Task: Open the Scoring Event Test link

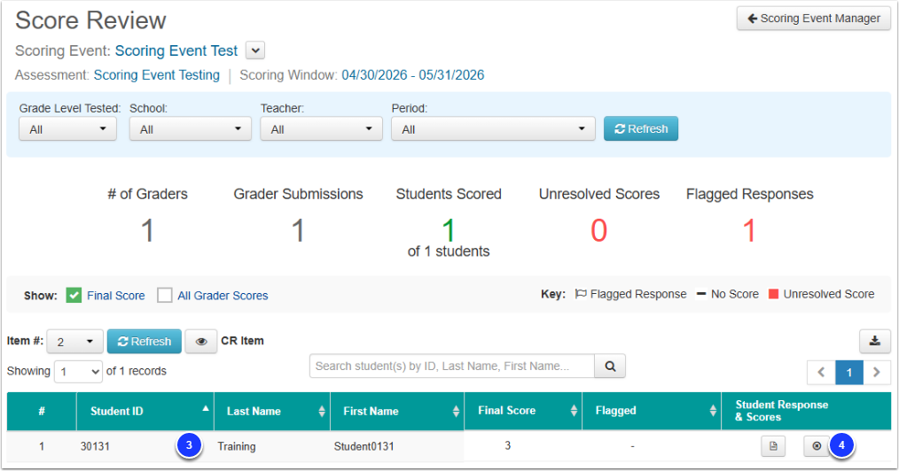Action: [176, 51]
